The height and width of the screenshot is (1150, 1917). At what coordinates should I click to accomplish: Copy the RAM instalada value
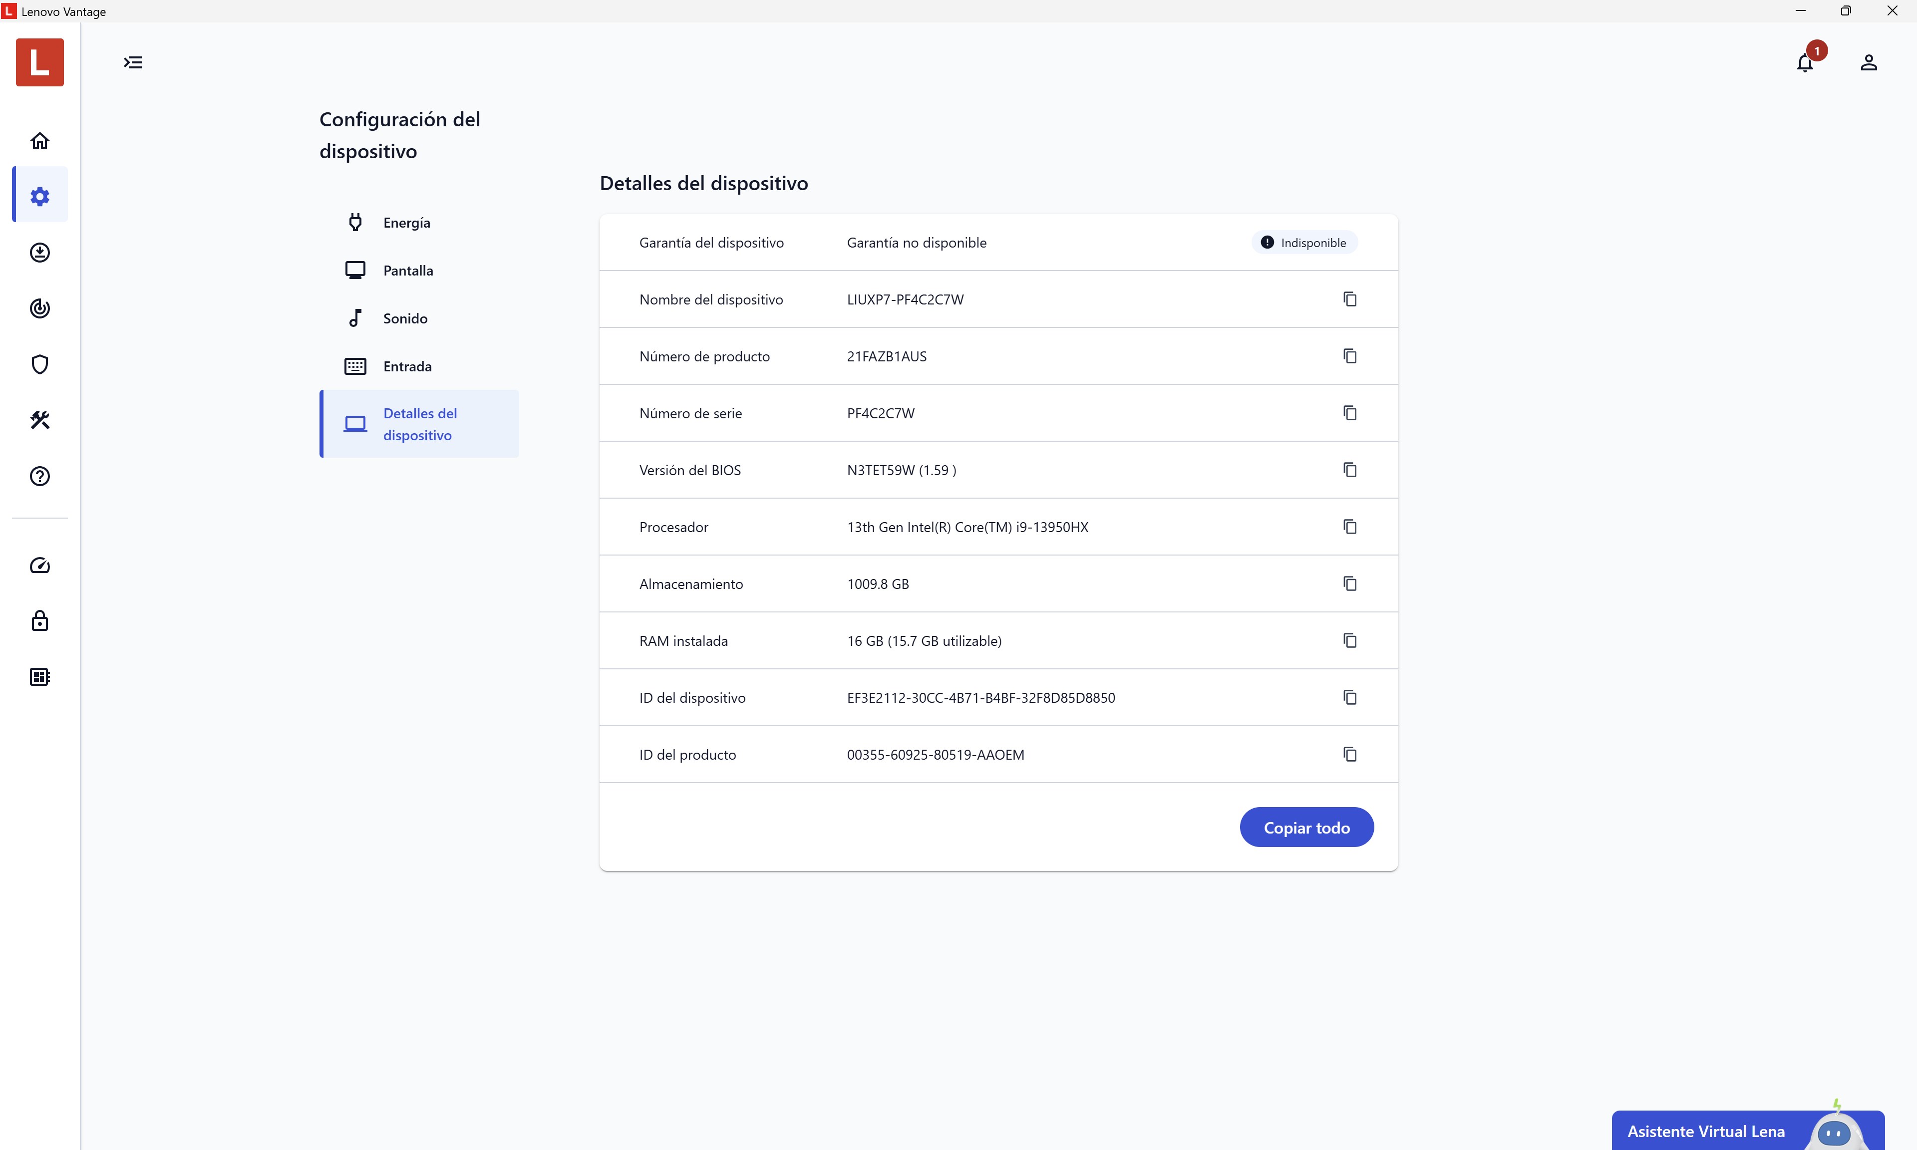[x=1350, y=640]
